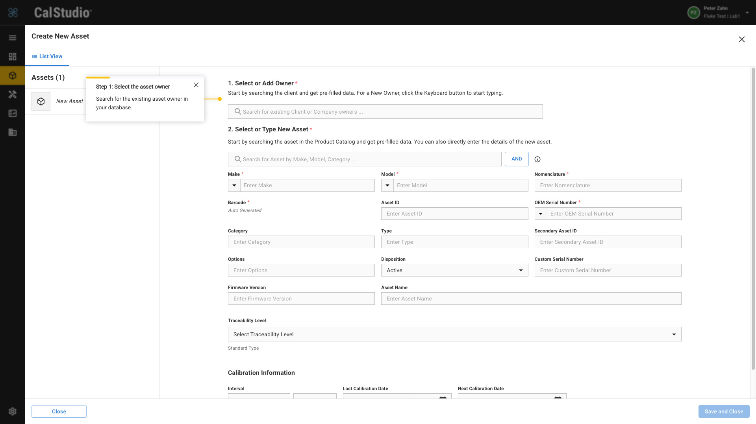Open the checklist report icon in sidebar
The width and height of the screenshot is (756, 424).
pos(13,113)
